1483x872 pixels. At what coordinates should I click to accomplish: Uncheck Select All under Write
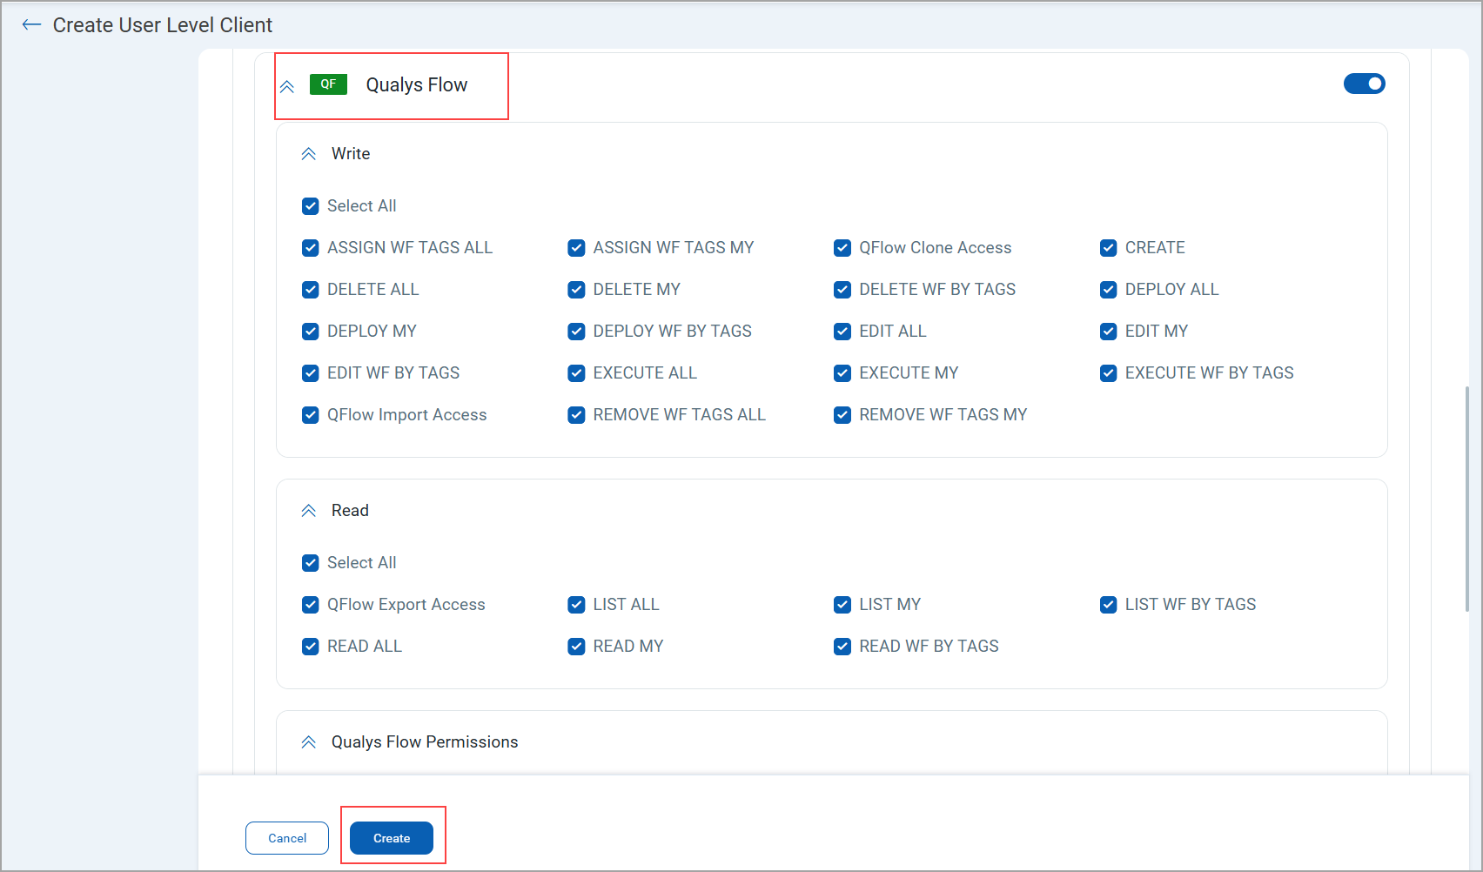pos(311,206)
